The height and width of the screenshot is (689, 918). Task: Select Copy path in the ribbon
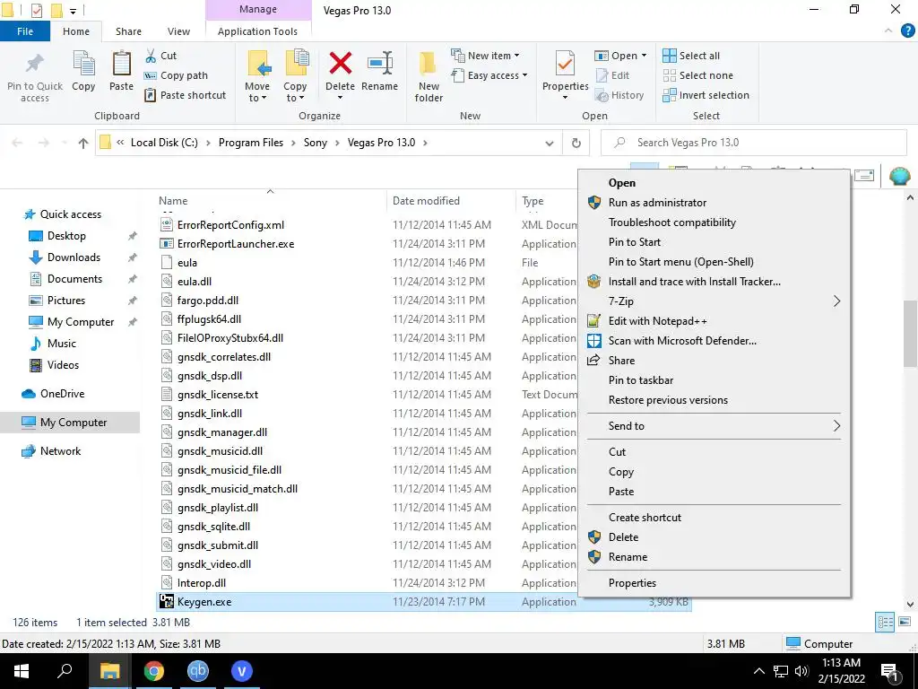(x=176, y=75)
